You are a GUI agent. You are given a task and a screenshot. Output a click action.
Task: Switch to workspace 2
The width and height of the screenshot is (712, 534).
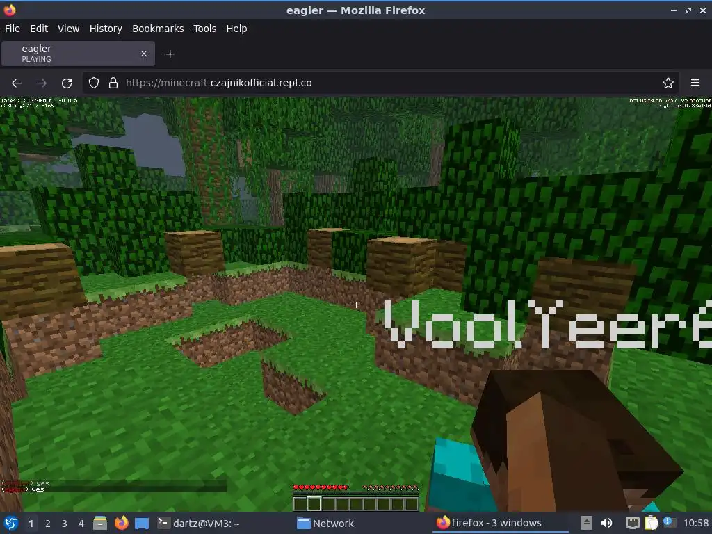click(48, 524)
